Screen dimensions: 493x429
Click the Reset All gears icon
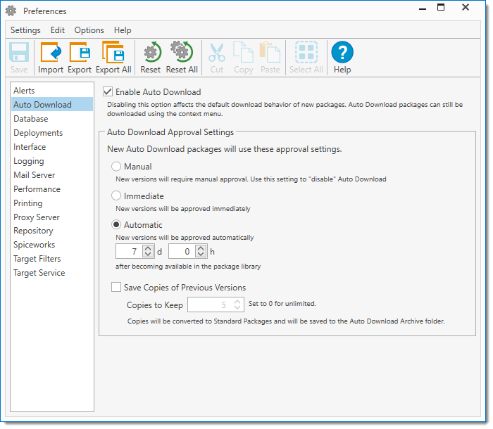pyautogui.click(x=182, y=53)
